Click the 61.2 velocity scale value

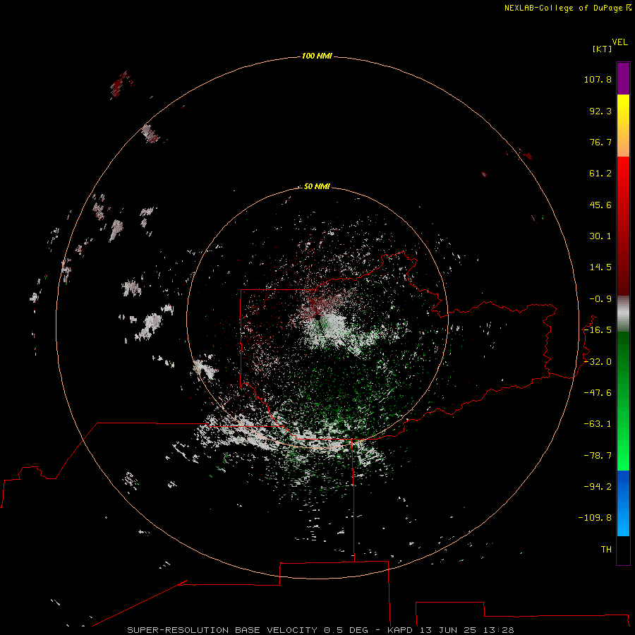click(600, 174)
